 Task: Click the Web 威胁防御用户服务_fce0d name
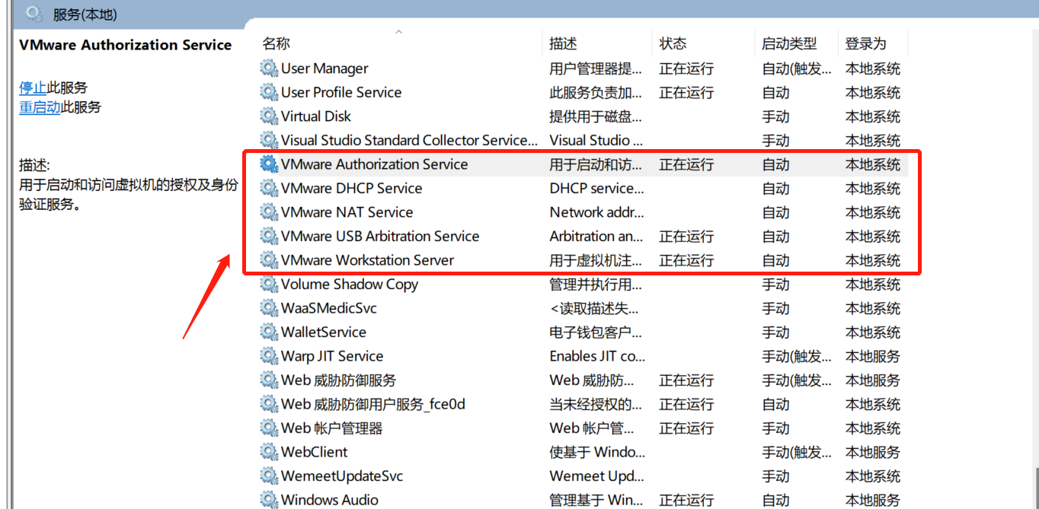(373, 404)
